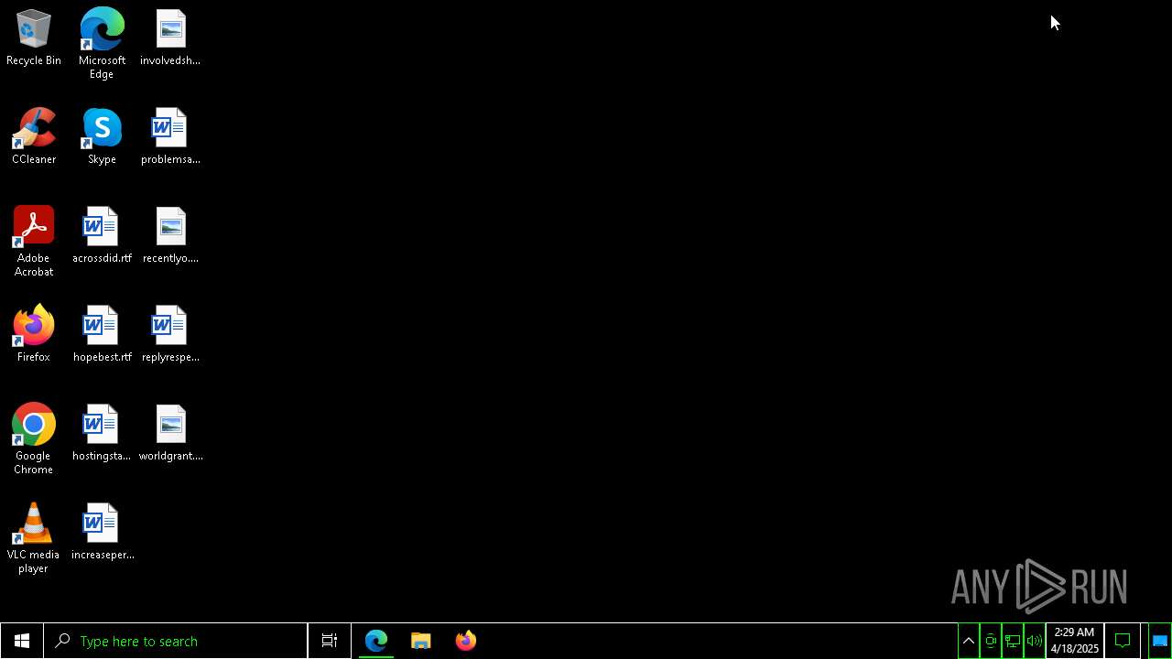The image size is (1172, 659).
Task: Launch Microsoft Edge from the taskbar
Action: [376, 641]
